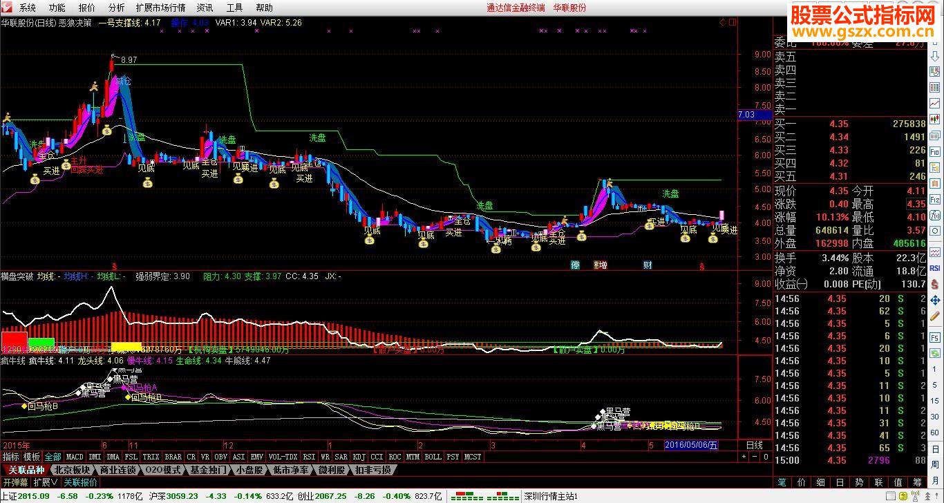Click the 0 reset button below 日线
The image size is (944, 503).
(x=766, y=457)
